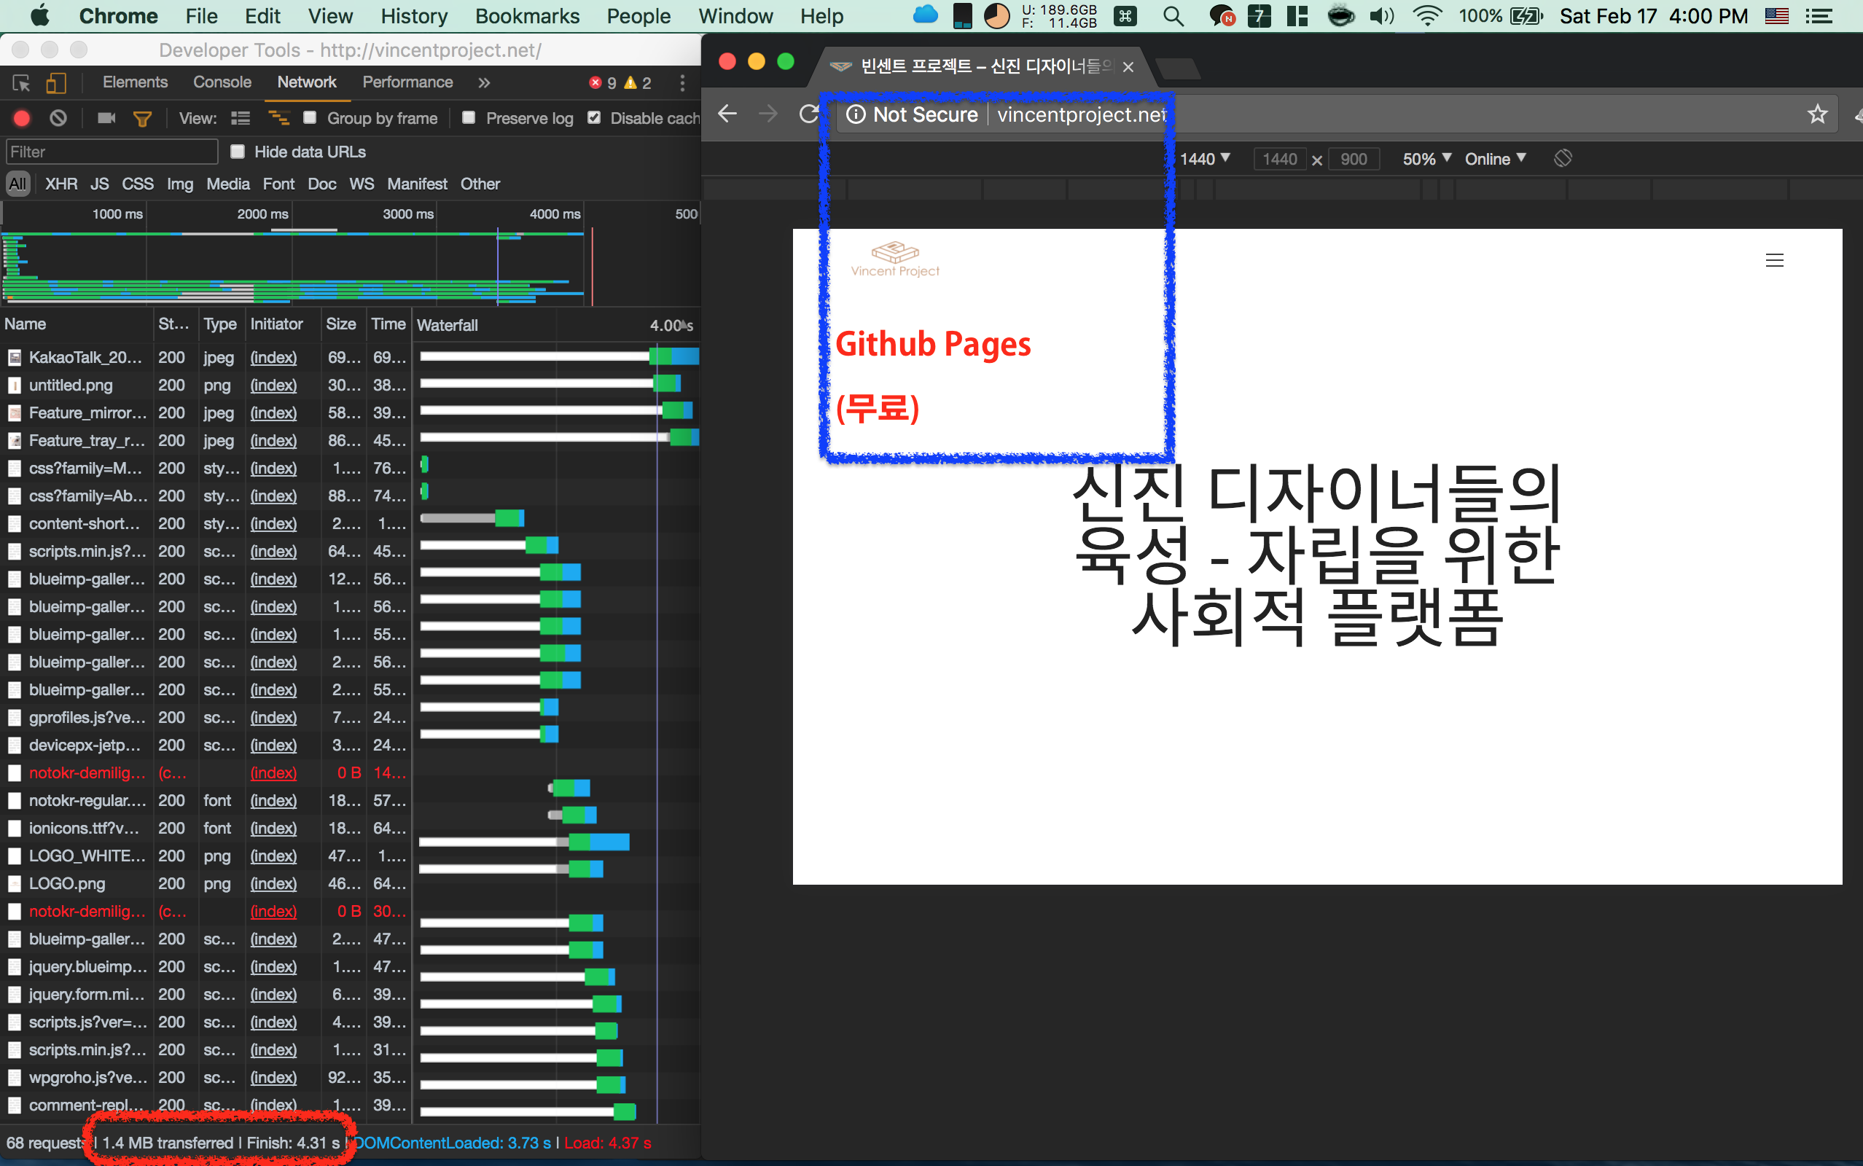Viewport: 1863px width, 1166px height.
Task: Select the wpgroho.js request row
Action: tap(350, 1077)
